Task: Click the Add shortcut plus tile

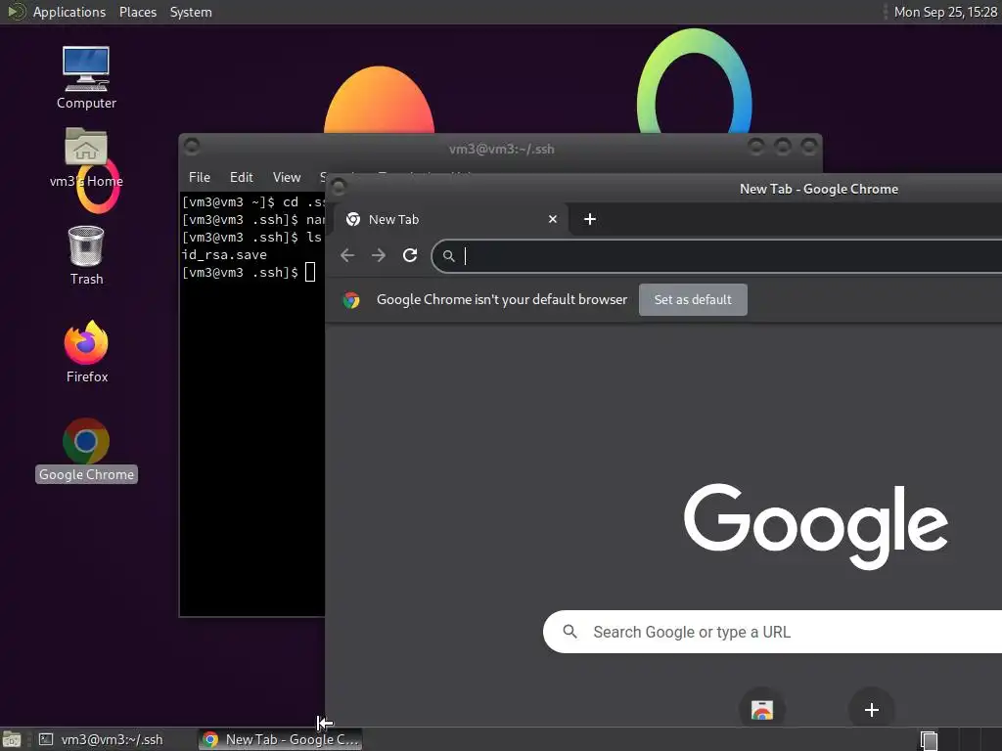Action: (x=872, y=710)
